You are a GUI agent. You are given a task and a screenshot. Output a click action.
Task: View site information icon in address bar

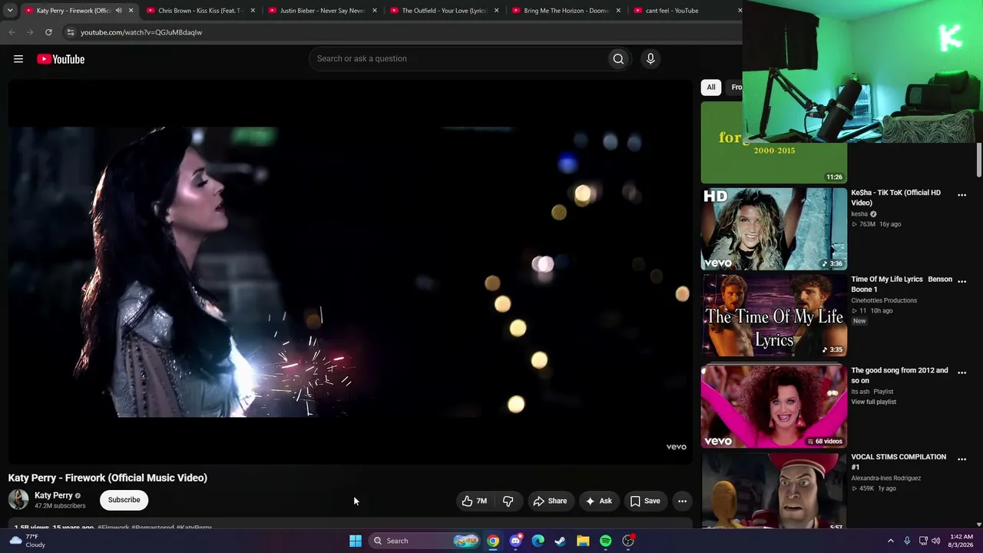[x=70, y=32]
